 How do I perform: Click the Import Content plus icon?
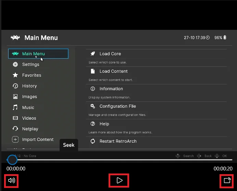(x=15, y=139)
